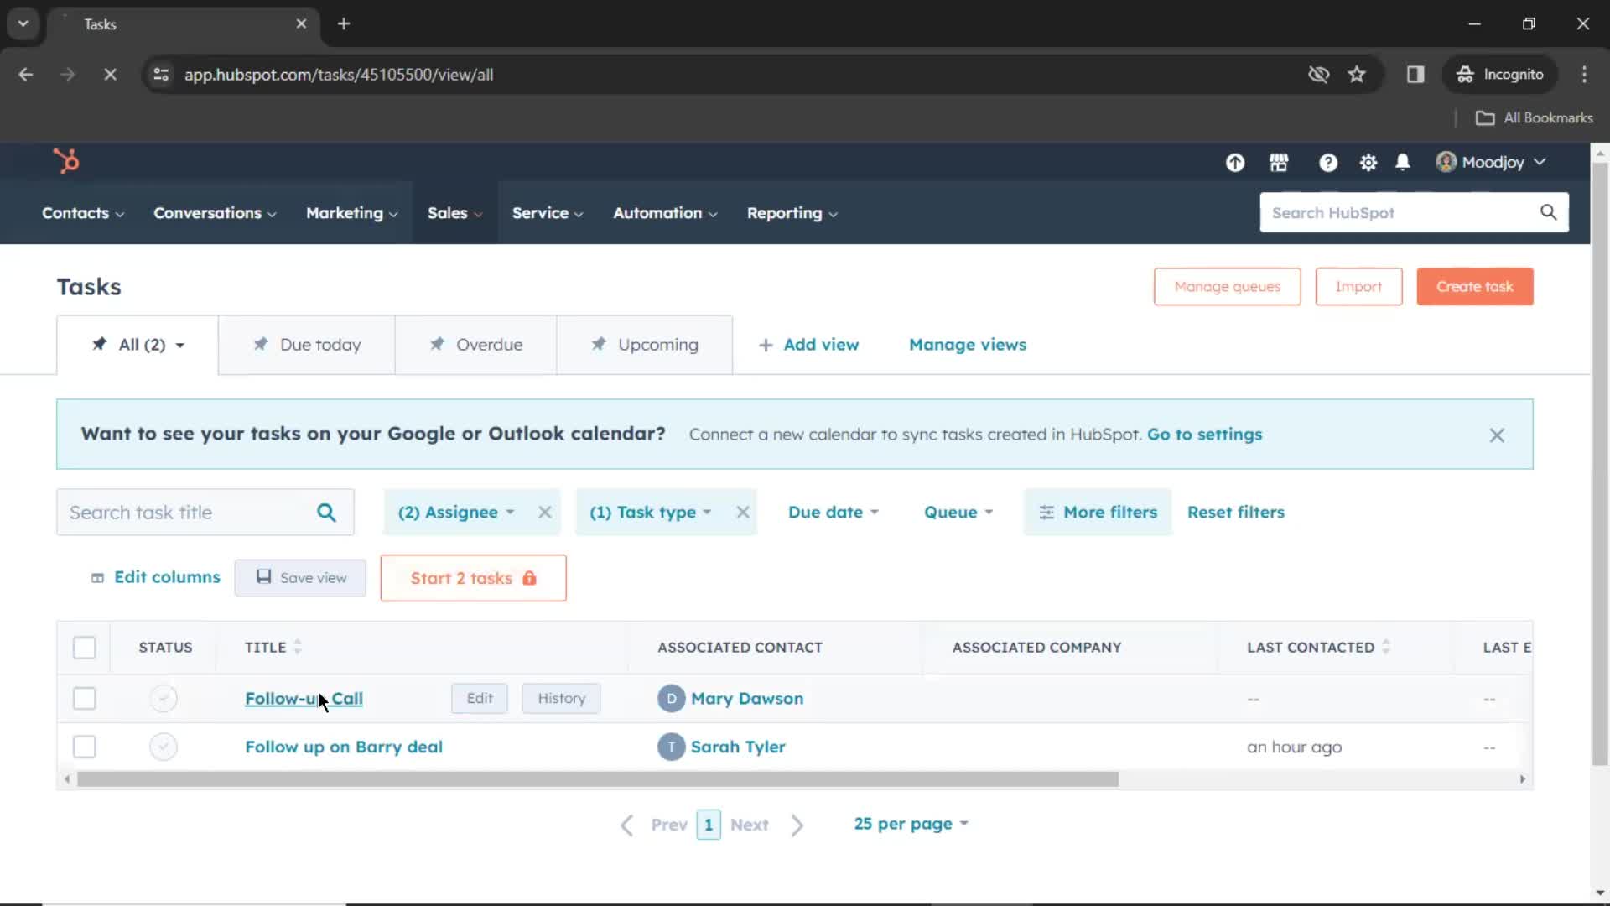Viewport: 1610px width, 906px height.
Task: Click the Create task button
Action: [1475, 287]
